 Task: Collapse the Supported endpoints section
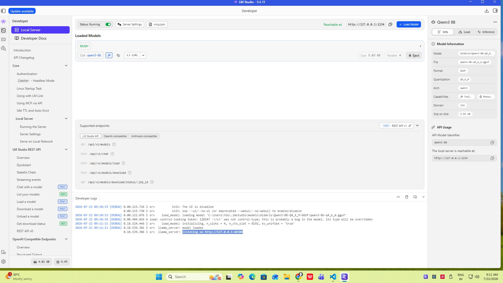pos(417,126)
